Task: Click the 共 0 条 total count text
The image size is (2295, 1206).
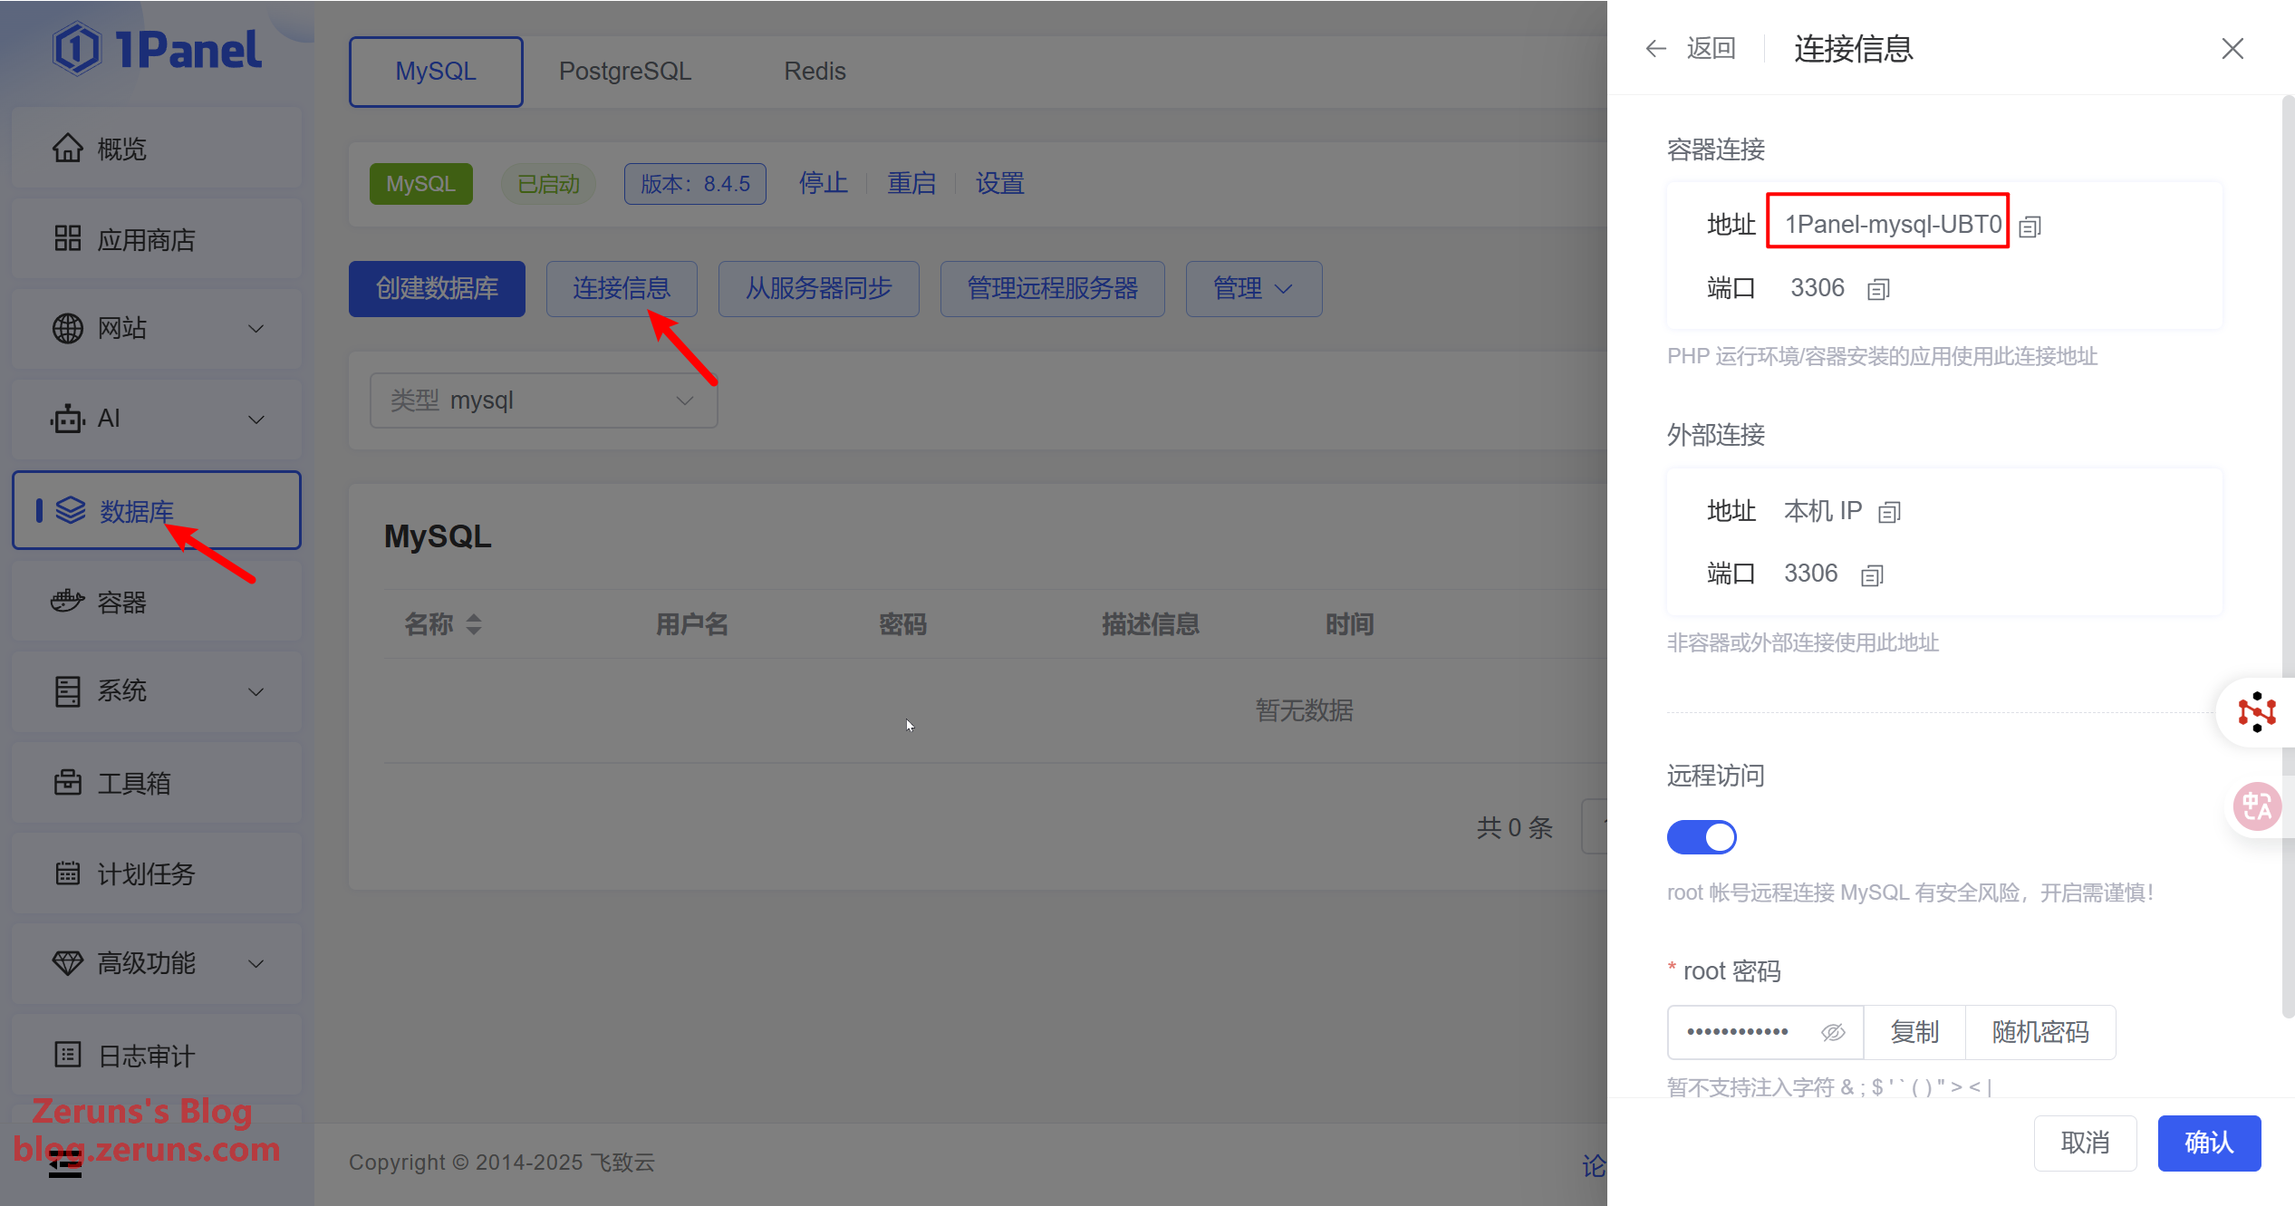Action: (1515, 827)
